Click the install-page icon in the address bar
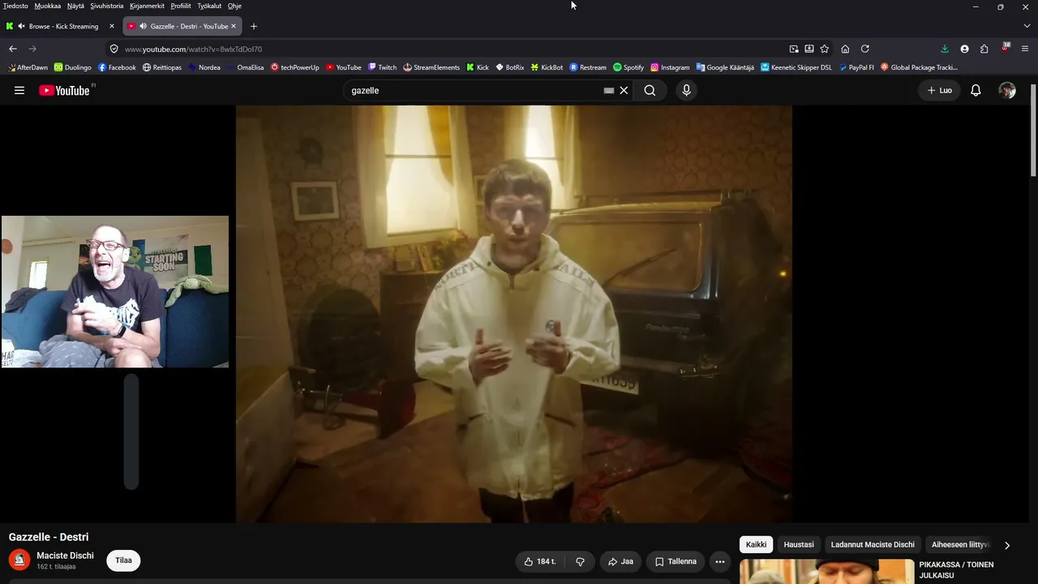 point(809,49)
